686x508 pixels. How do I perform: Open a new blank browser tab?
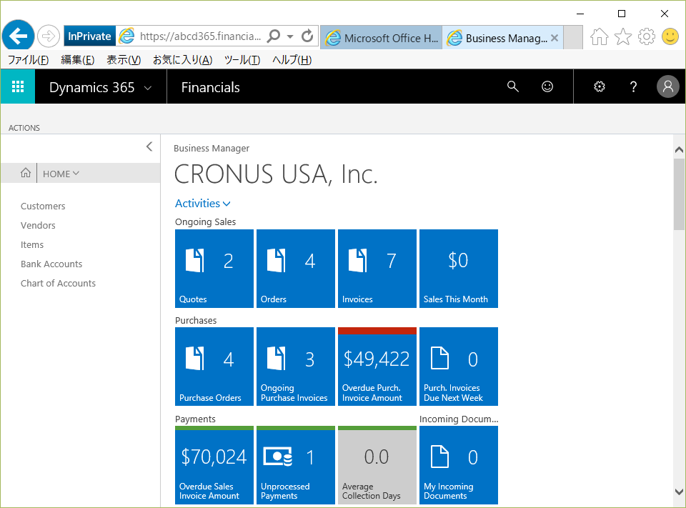point(572,38)
